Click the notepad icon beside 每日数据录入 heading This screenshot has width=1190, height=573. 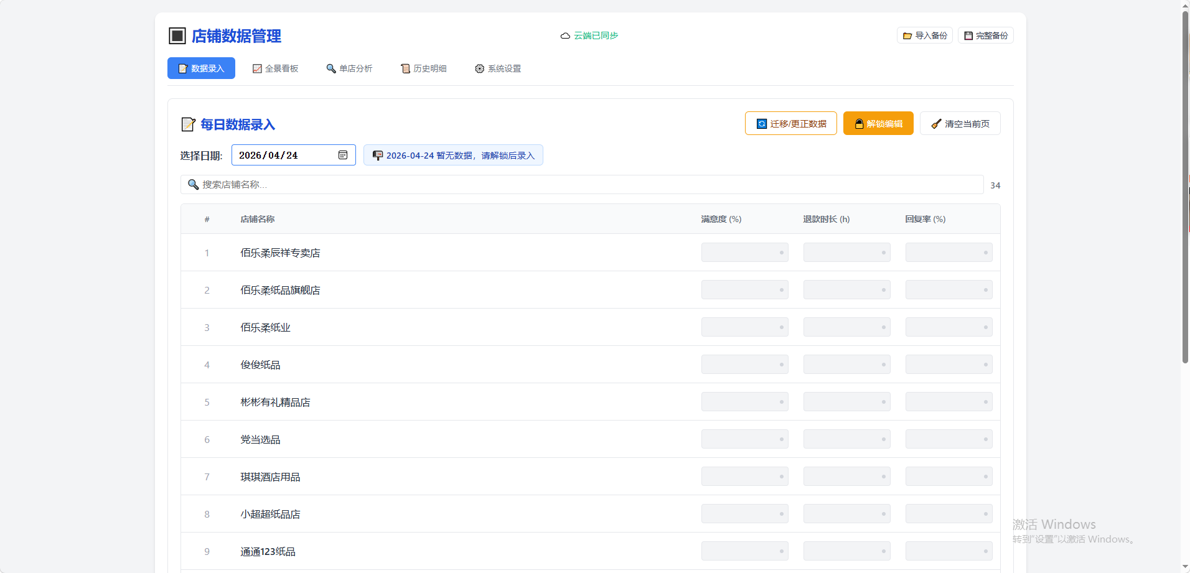[188, 124]
